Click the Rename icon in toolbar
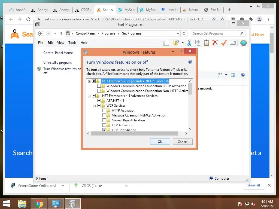This screenshot has width=279, height=209. 233,43
